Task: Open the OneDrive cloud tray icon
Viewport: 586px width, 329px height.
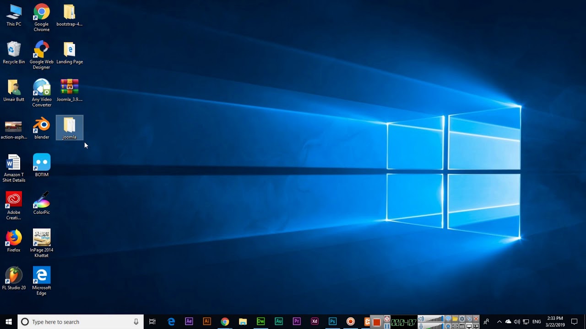Action: 508,322
